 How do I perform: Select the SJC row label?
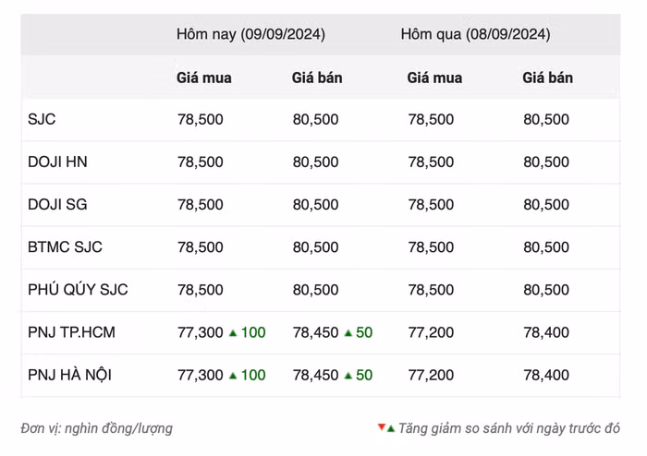pyautogui.click(x=43, y=119)
